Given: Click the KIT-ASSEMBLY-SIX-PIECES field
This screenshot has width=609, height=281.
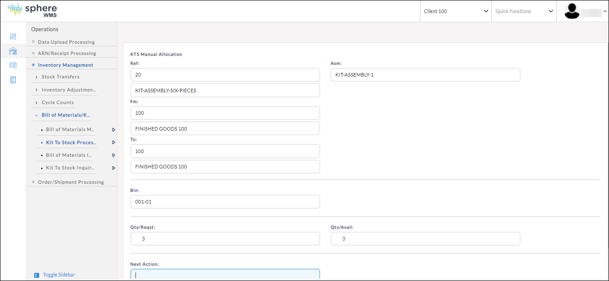Looking at the screenshot, I should (225, 90).
